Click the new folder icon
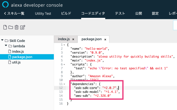This screenshot has width=177, height=110. coord(11,27)
